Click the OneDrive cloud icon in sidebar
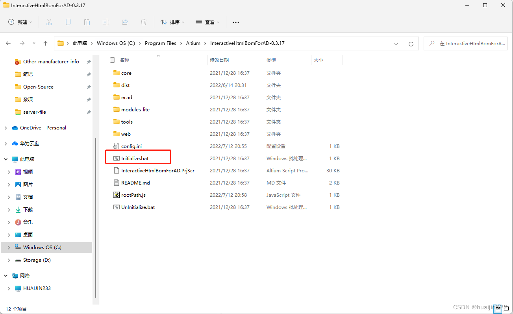513x314 pixels. pyautogui.click(x=15, y=128)
